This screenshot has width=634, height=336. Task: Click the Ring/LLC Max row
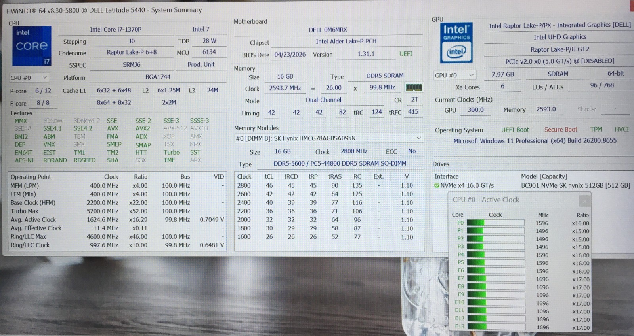coord(117,236)
